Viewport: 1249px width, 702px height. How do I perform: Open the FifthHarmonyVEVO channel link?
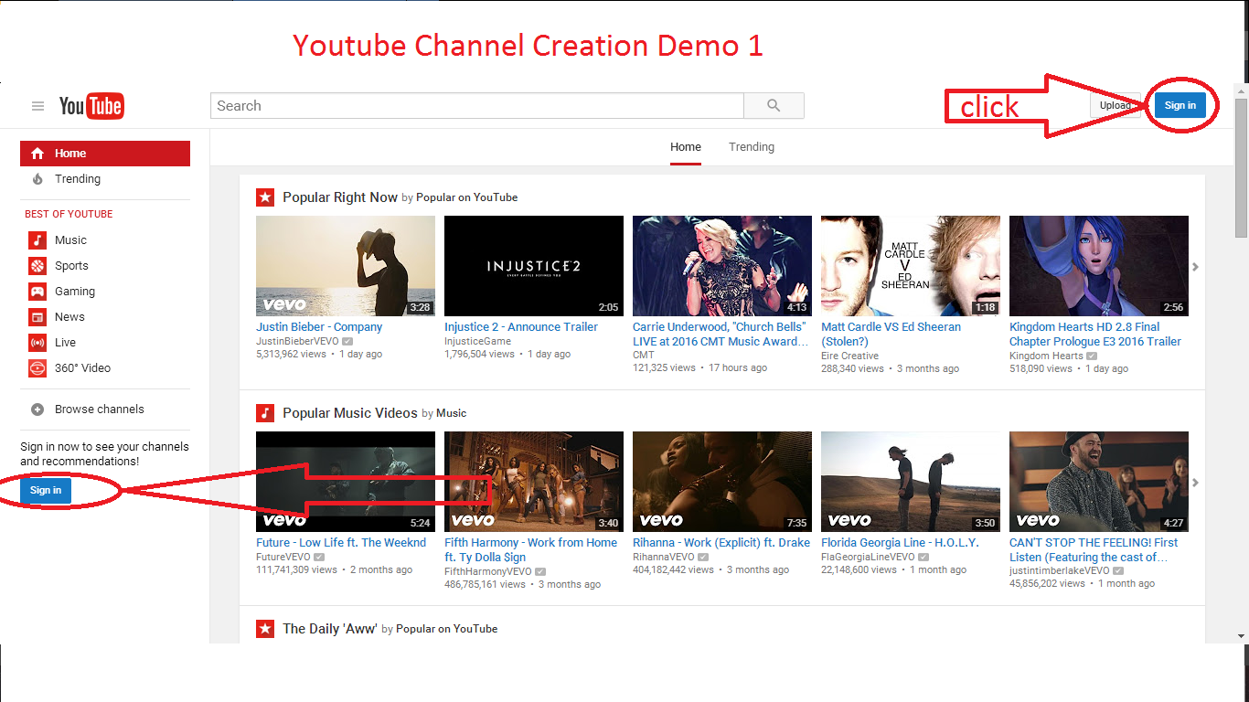pos(488,571)
